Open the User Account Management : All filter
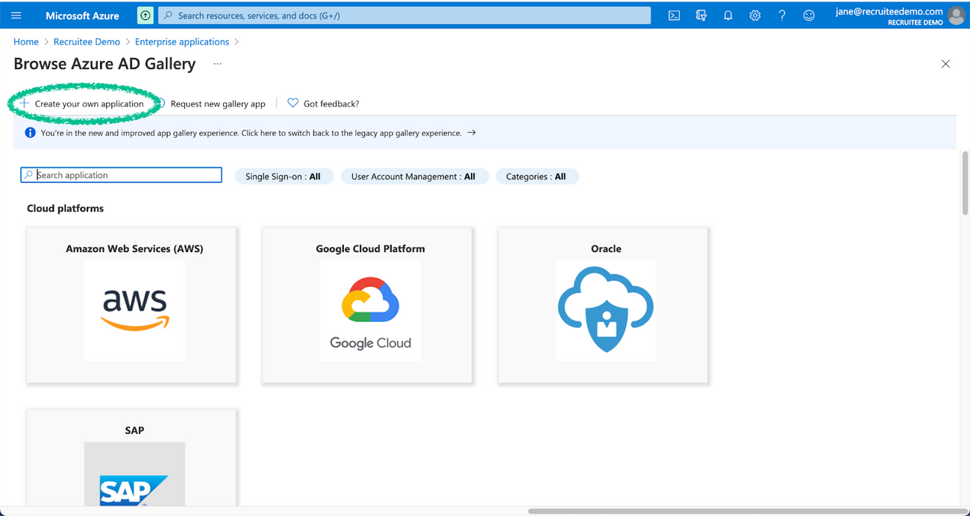Viewport: 970px width, 516px height. tap(413, 177)
